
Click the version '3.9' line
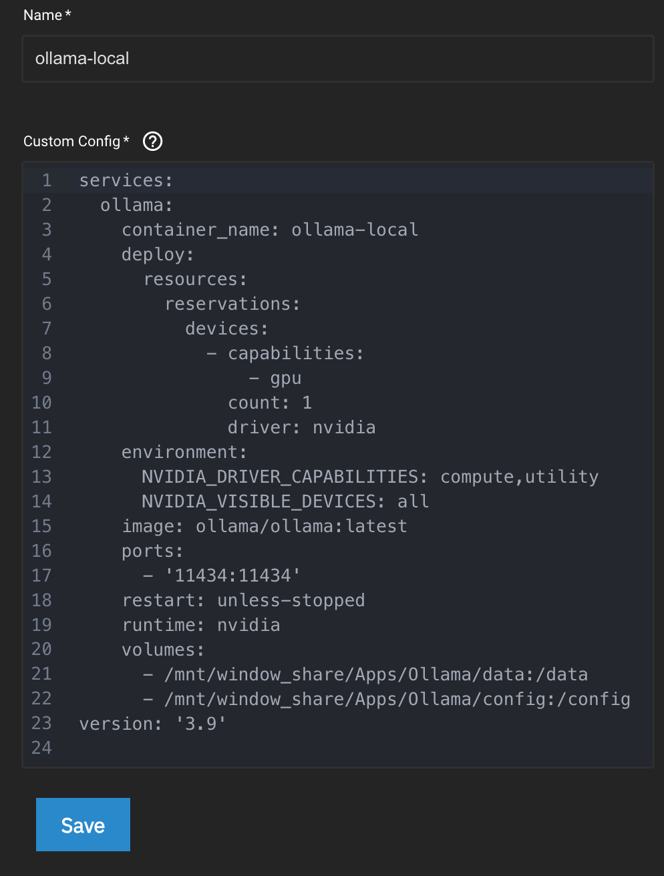pos(153,724)
